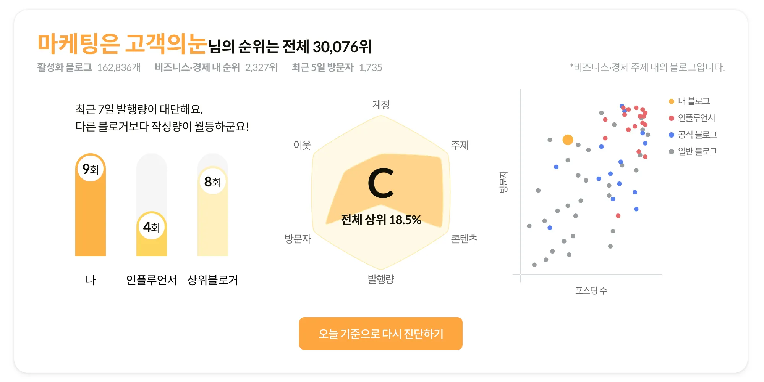Select the 콘텐츠 radar axis label
This screenshot has width=764, height=382.
464,239
